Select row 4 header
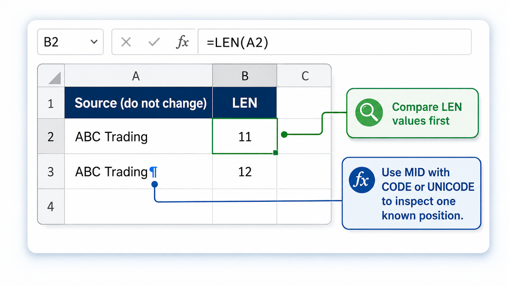 tap(51, 207)
